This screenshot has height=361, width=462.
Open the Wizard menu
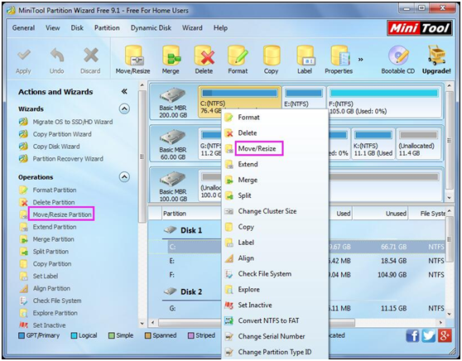pyautogui.click(x=192, y=28)
